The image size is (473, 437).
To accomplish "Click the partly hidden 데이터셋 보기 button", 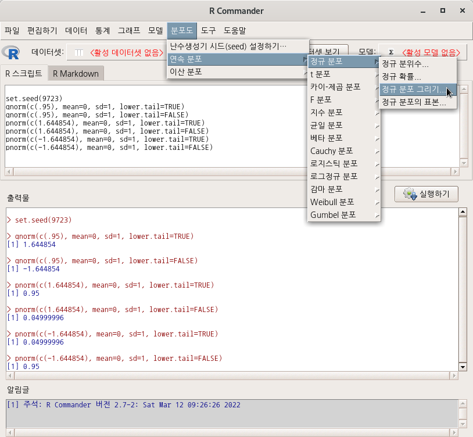I will pyautogui.click(x=329, y=50).
